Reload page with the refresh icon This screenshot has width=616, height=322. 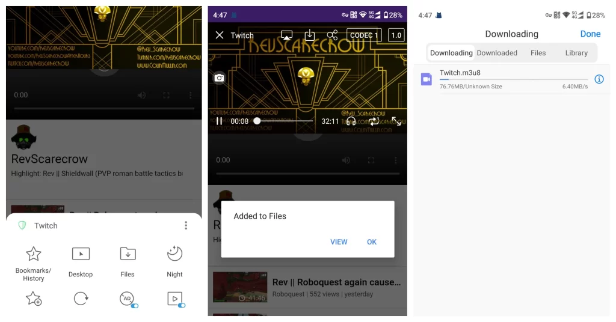(81, 299)
